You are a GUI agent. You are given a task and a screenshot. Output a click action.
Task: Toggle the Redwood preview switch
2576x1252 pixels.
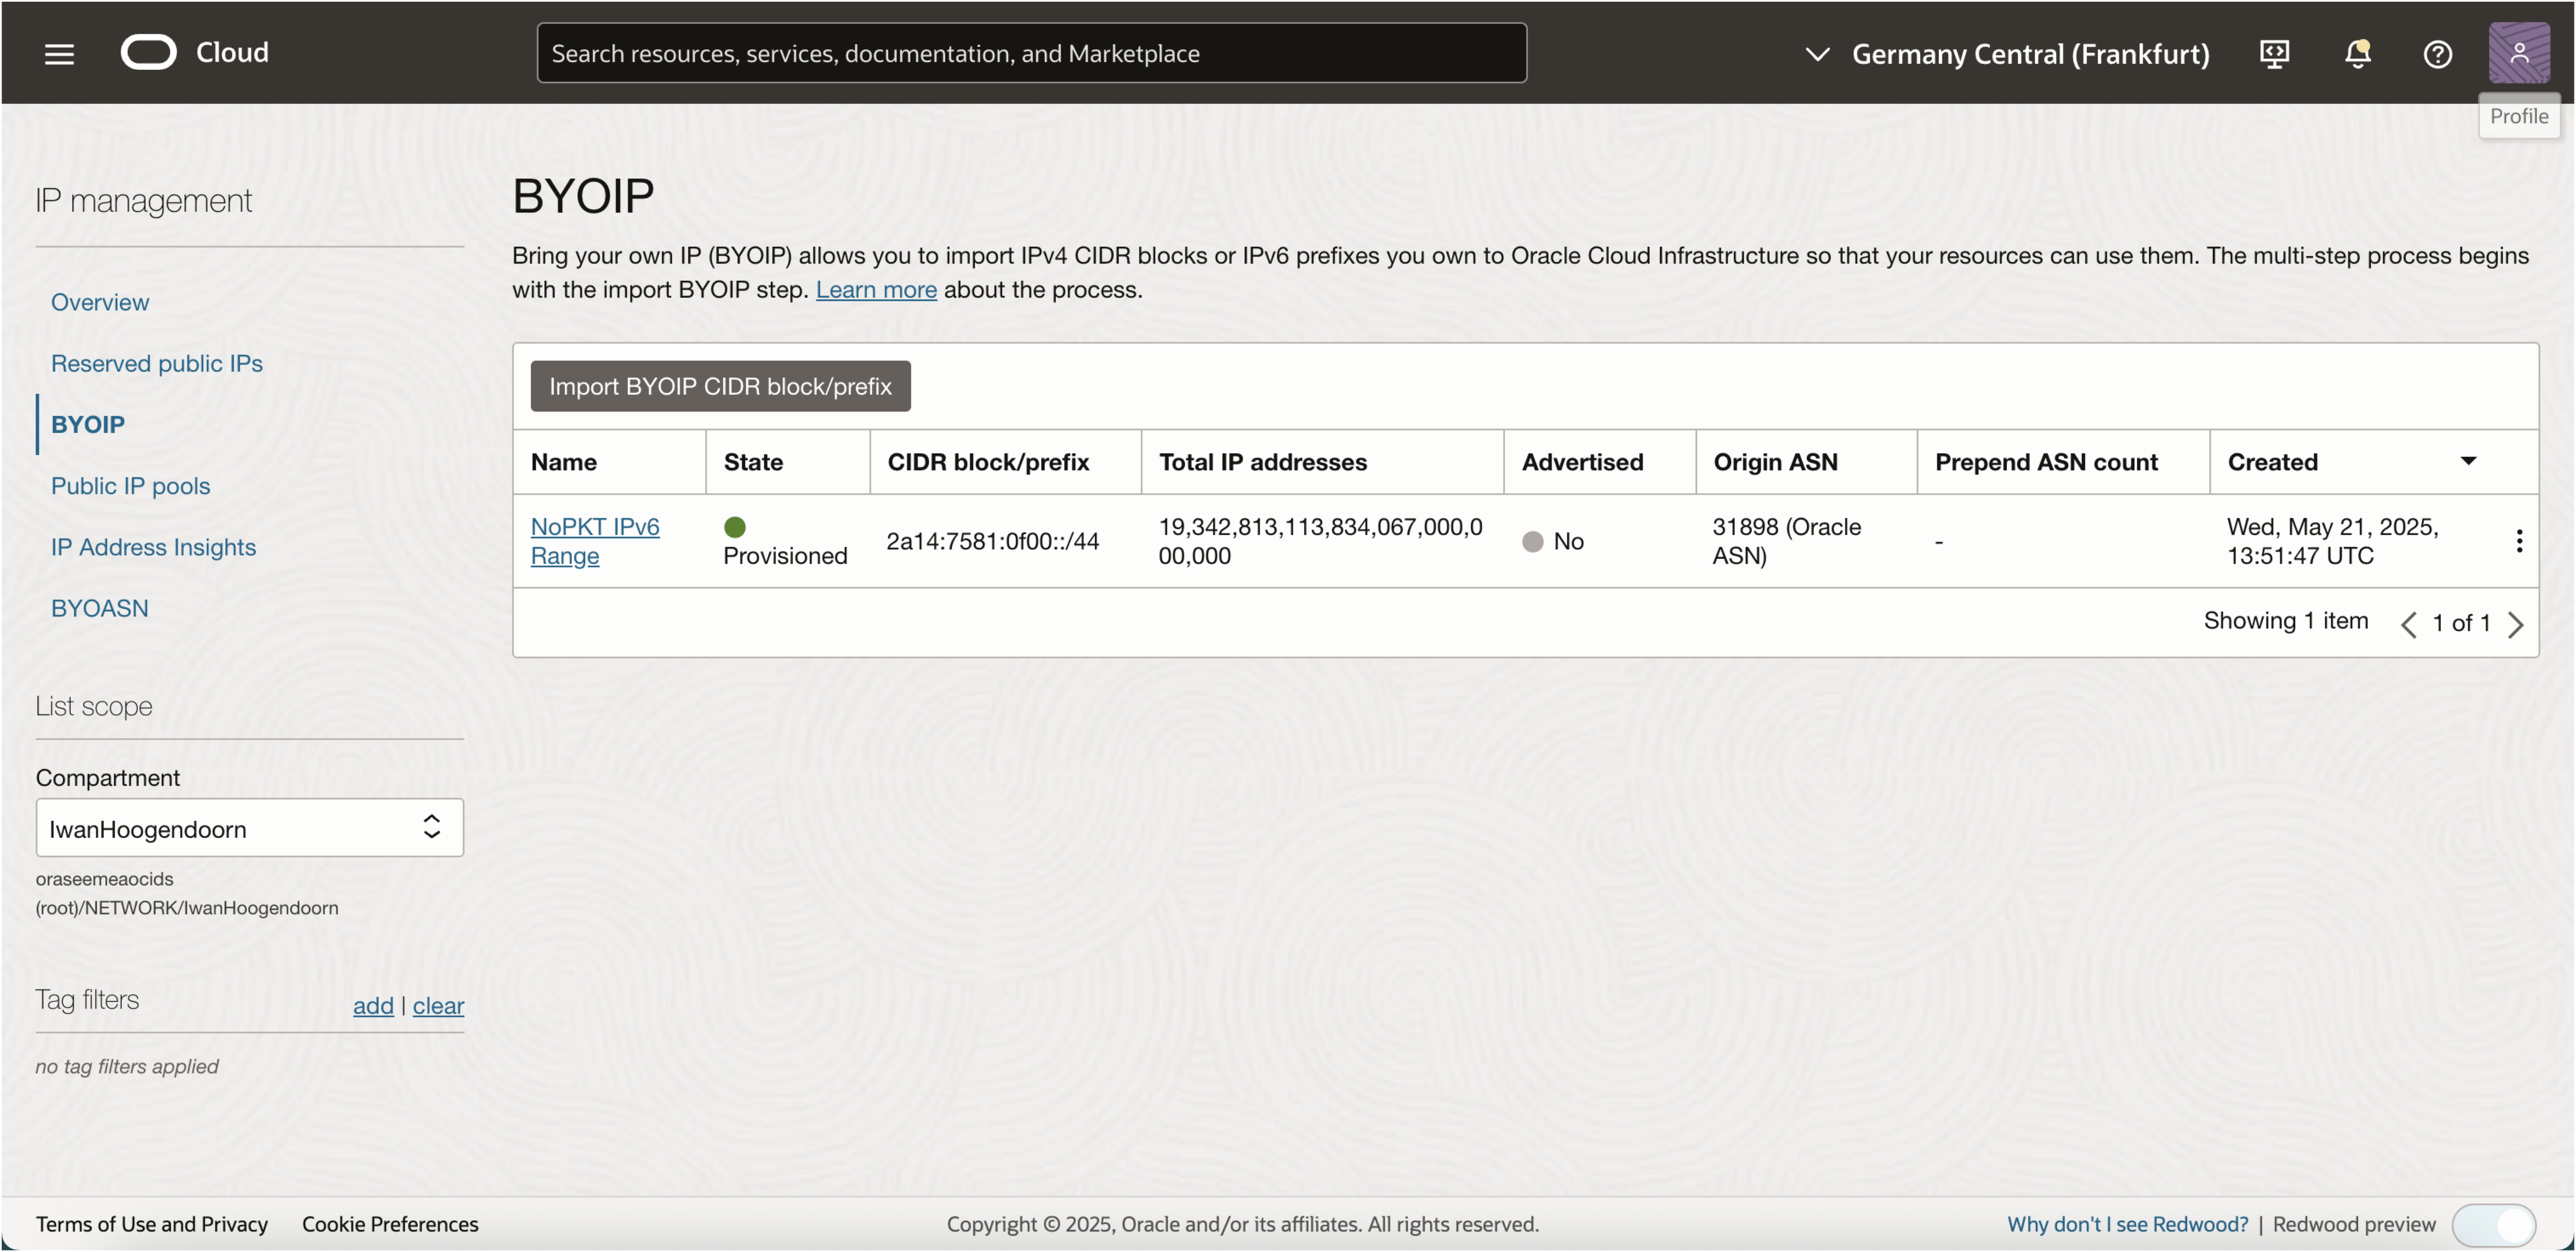click(2494, 1224)
